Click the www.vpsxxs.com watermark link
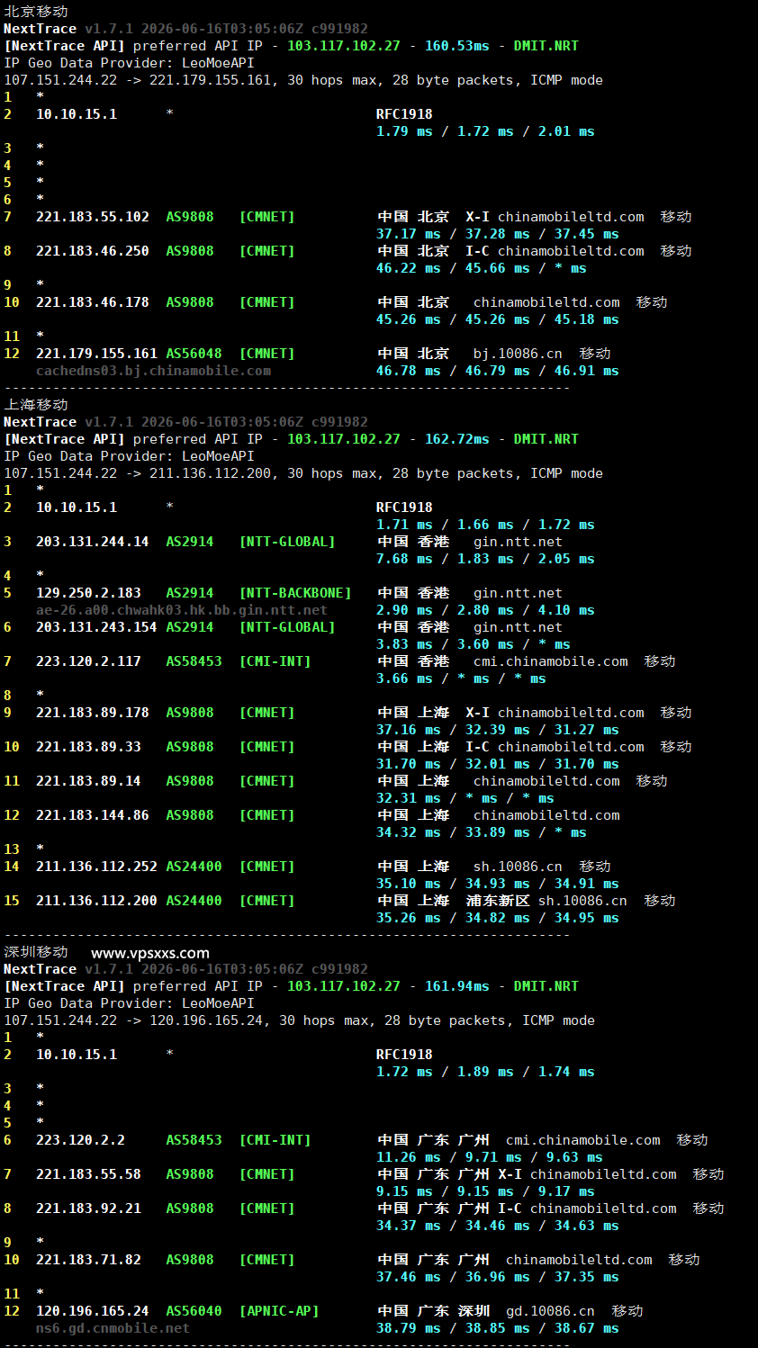 click(150, 953)
